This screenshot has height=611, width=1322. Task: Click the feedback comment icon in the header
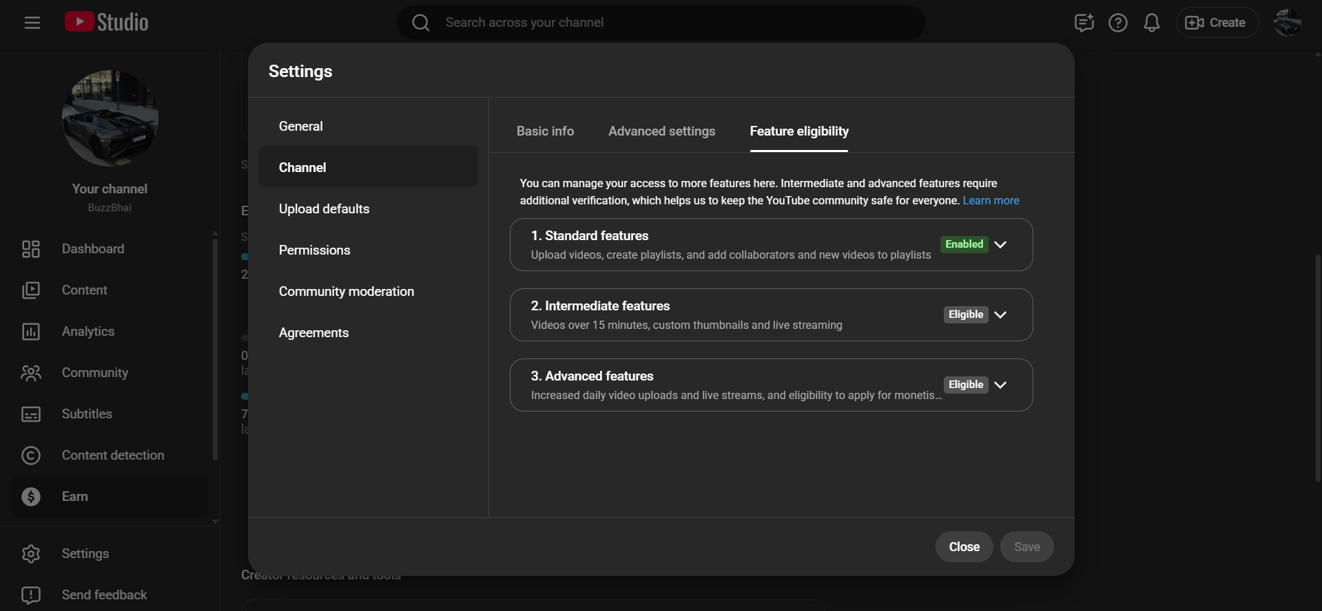click(x=1084, y=23)
